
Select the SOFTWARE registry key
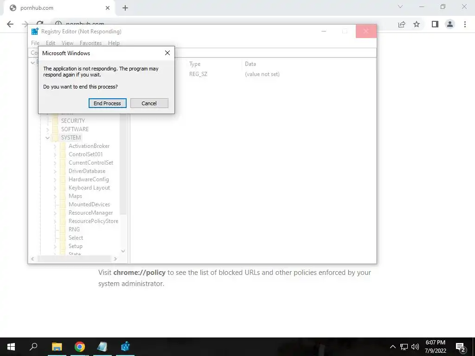click(75, 129)
